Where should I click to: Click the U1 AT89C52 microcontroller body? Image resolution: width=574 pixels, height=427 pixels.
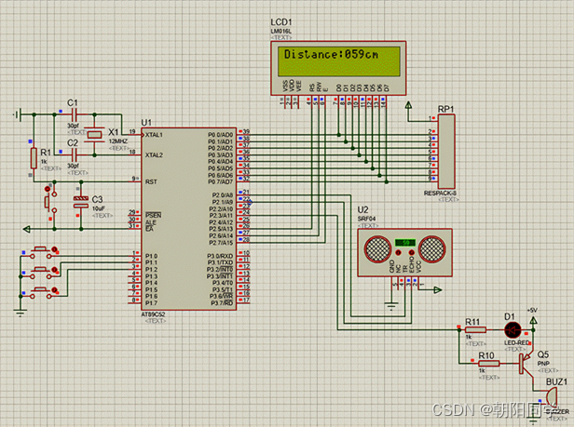(x=189, y=219)
